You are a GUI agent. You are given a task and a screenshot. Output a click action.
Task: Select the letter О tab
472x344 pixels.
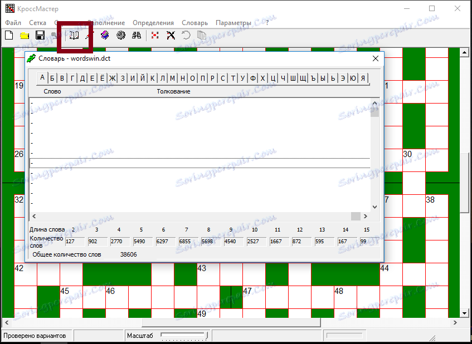click(x=193, y=78)
